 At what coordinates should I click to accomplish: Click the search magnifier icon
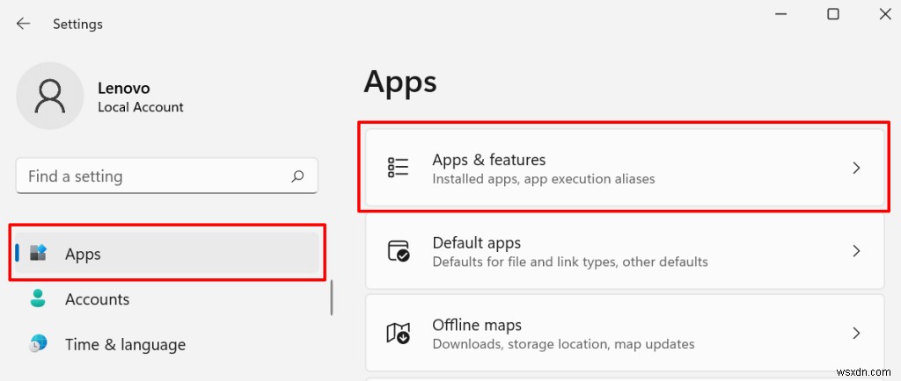[x=298, y=176]
